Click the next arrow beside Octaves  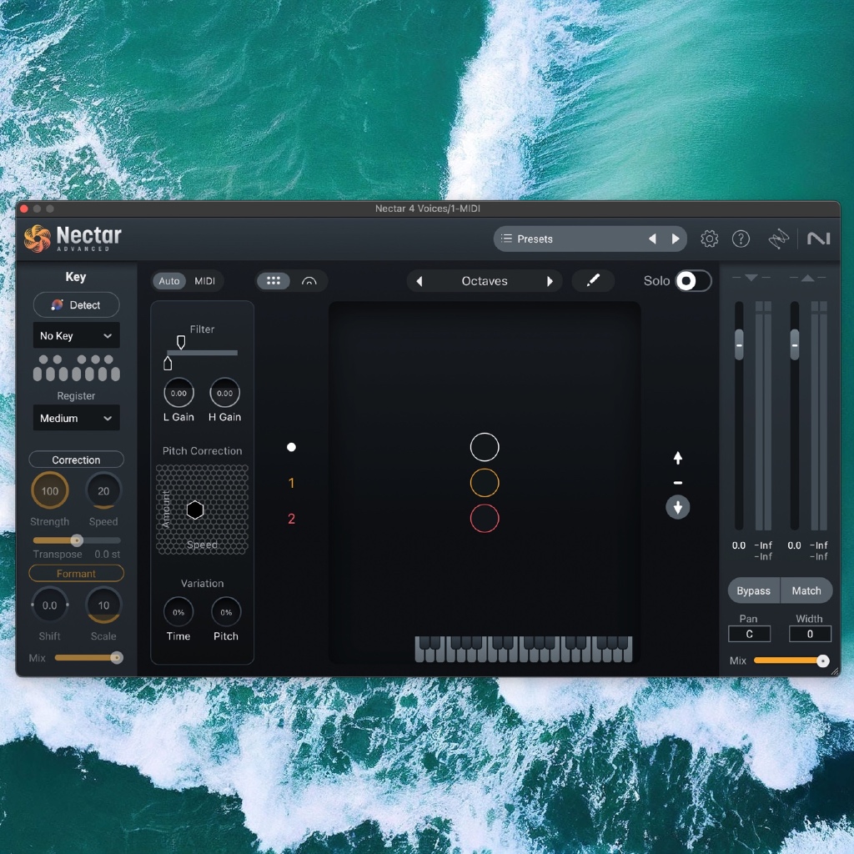(x=550, y=281)
